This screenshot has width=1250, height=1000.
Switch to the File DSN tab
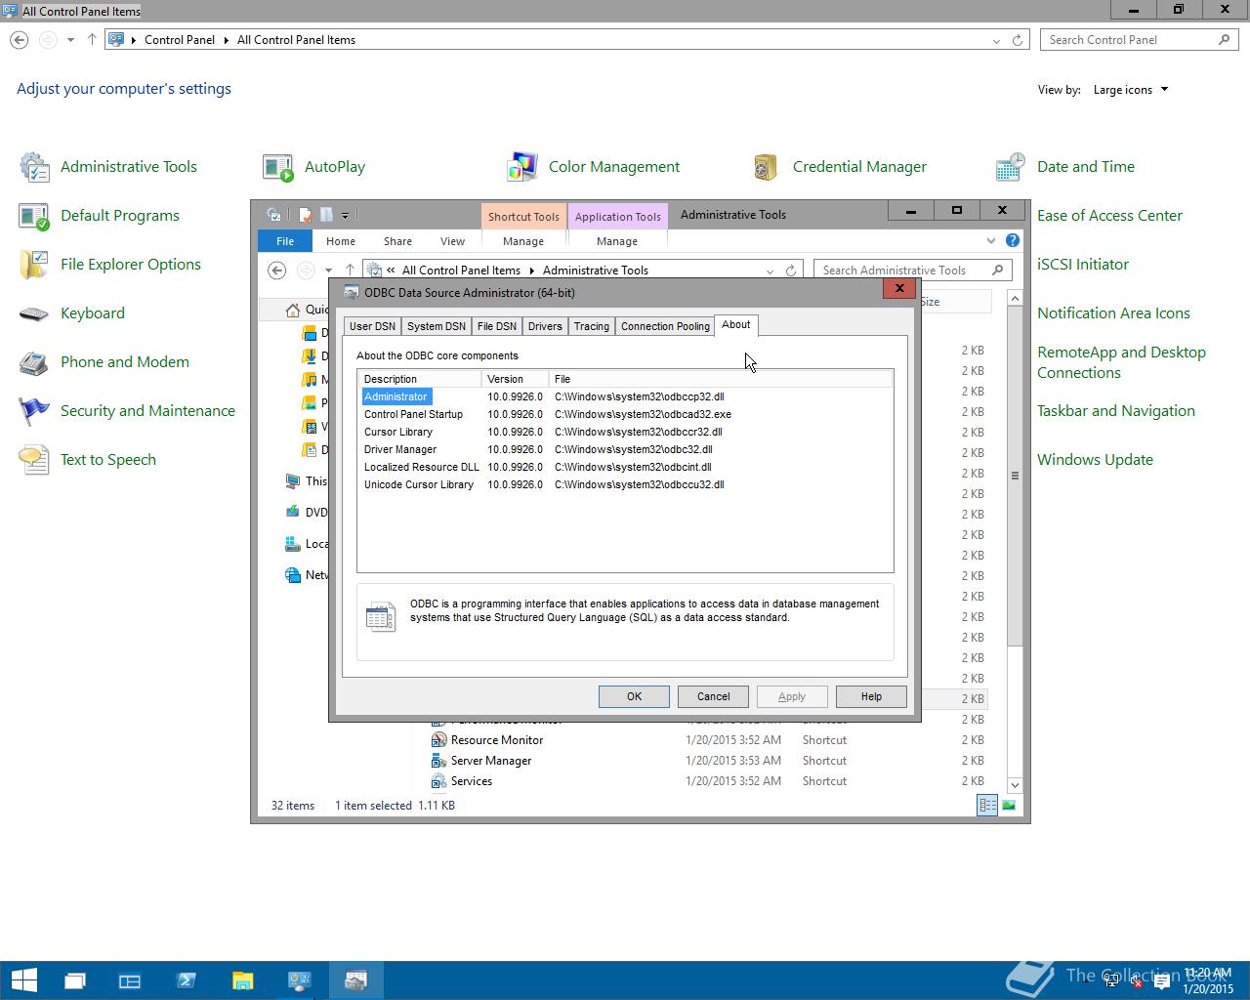497,326
